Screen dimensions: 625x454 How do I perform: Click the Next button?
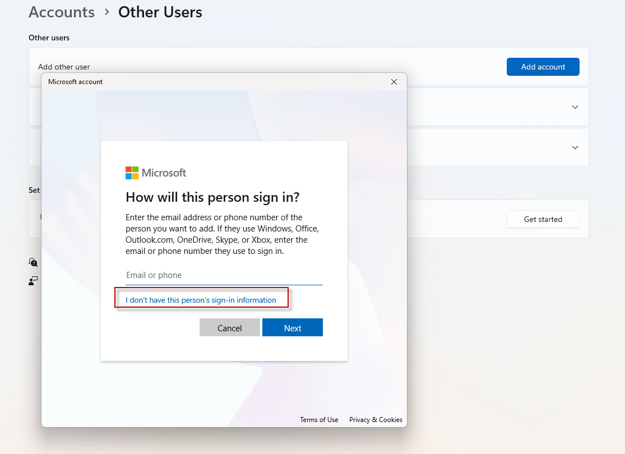(x=293, y=328)
